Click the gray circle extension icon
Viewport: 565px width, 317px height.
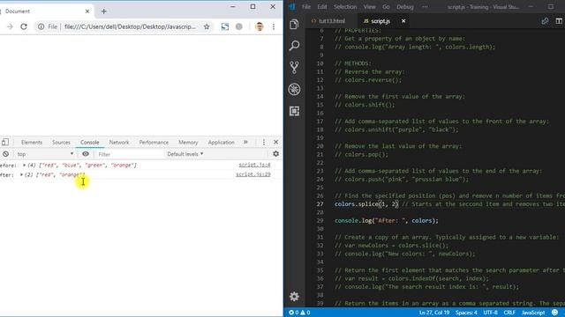pyautogui.click(x=239, y=26)
